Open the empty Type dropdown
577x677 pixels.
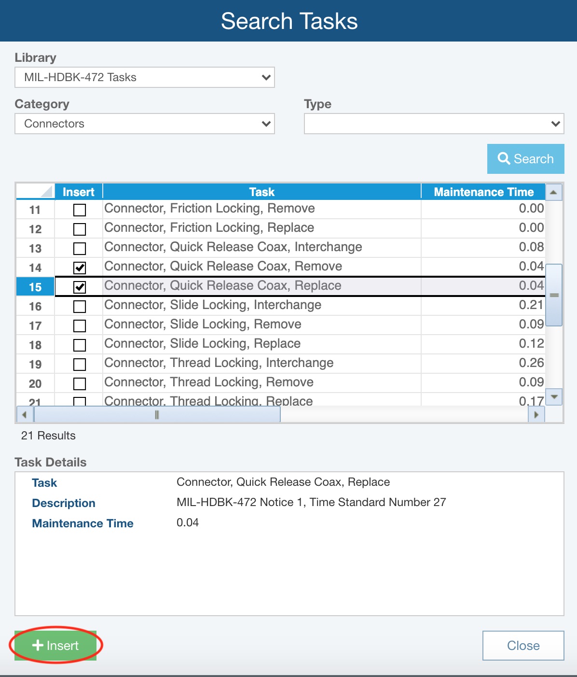(x=434, y=124)
